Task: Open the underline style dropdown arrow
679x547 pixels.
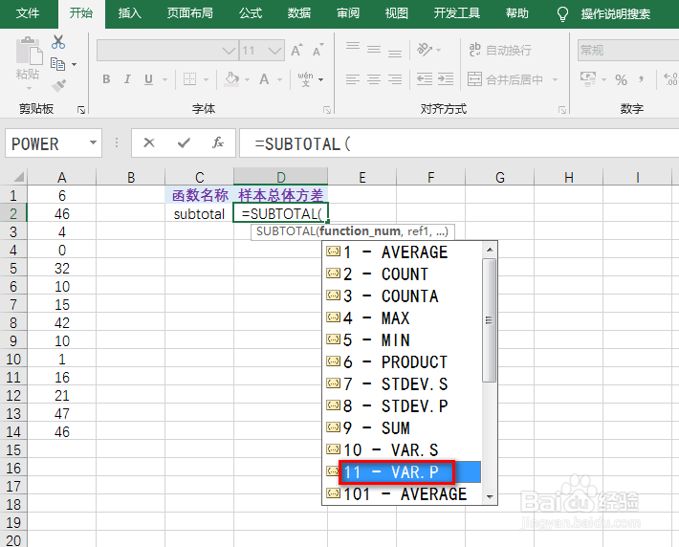Action: point(165,79)
